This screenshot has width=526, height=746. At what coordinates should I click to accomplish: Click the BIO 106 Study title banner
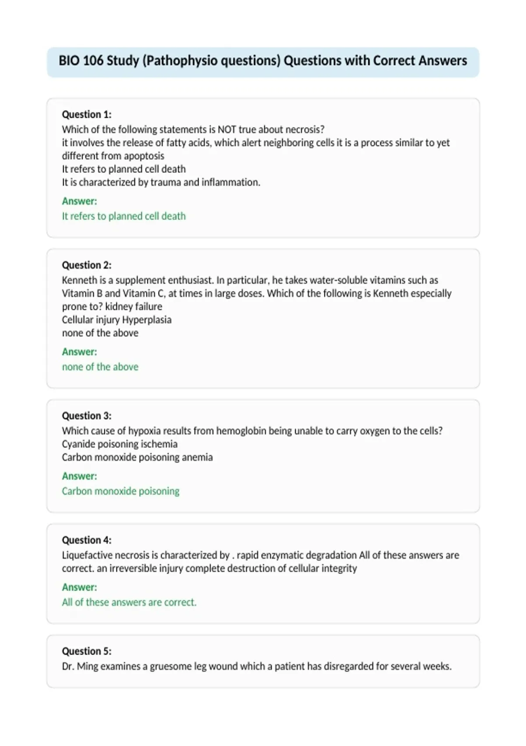pos(263,62)
